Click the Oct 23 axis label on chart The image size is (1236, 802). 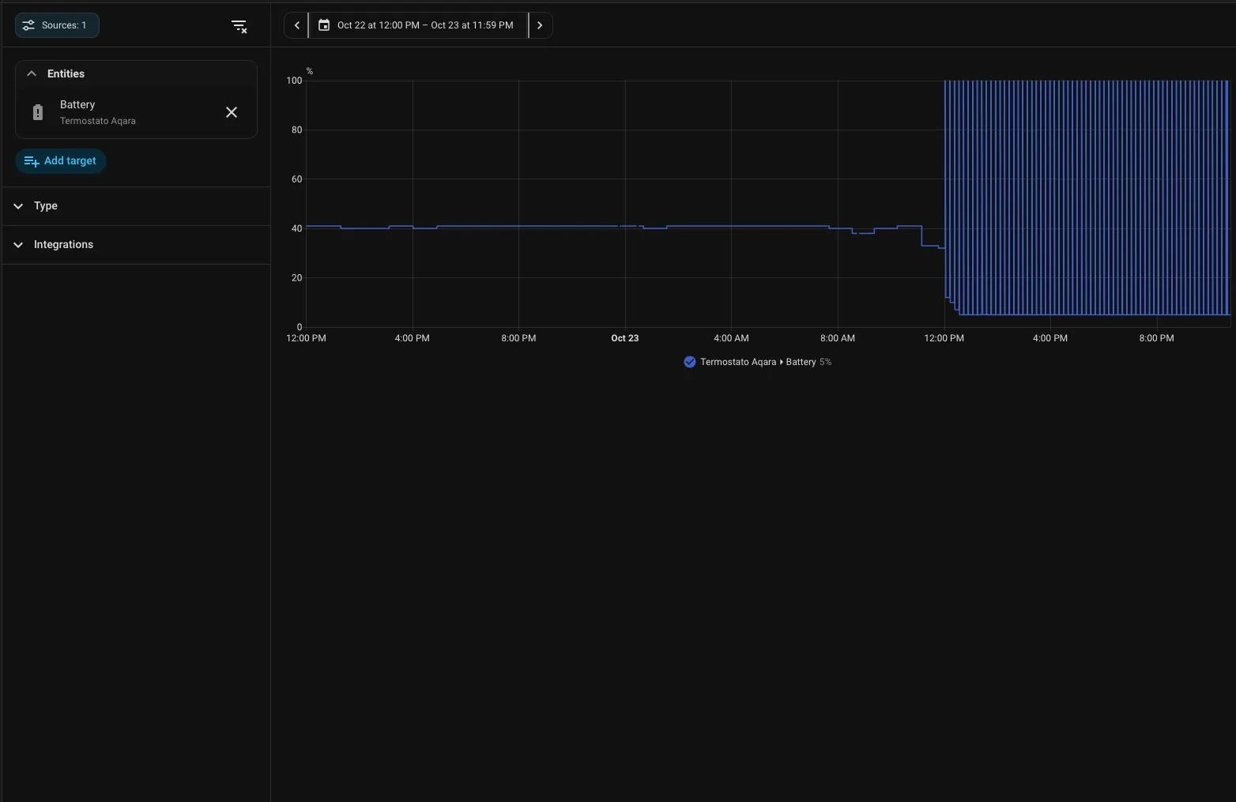coord(625,338)
